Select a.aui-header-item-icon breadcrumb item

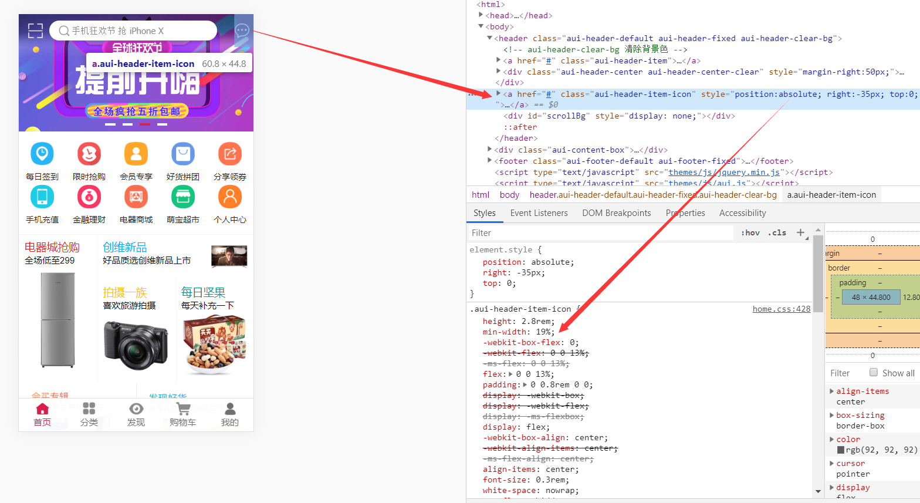832,195
